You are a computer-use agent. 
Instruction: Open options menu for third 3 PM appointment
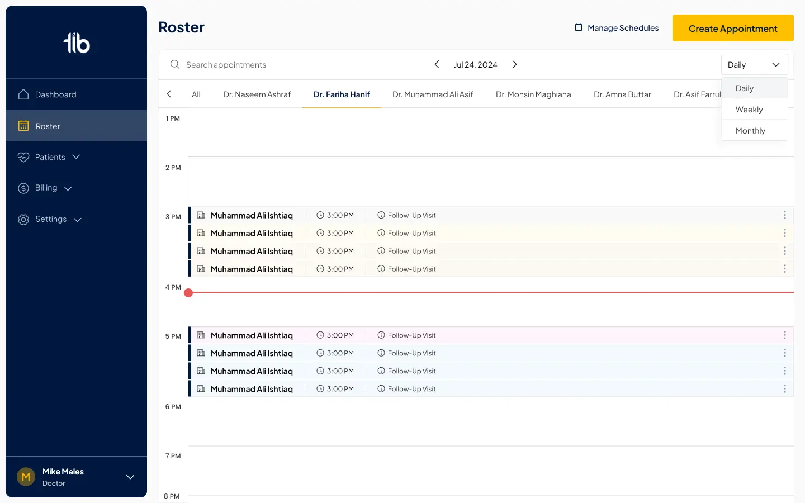tap(785, 251)
